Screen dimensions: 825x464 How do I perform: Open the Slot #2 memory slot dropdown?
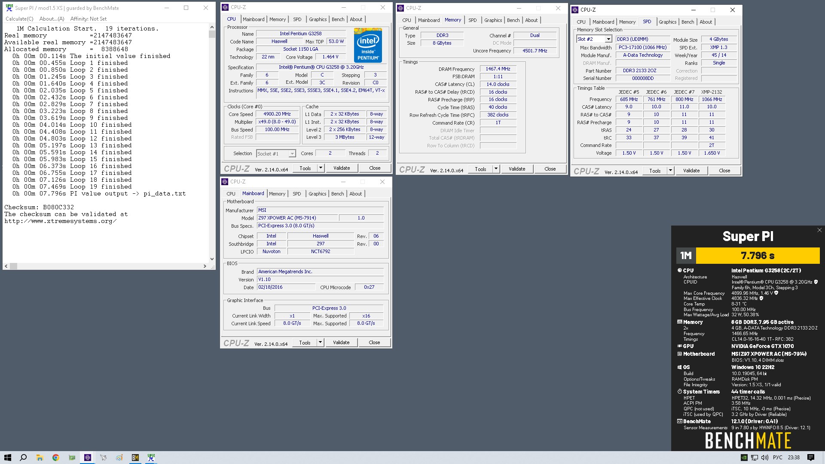pyautogui.click(x=608, y=39)
